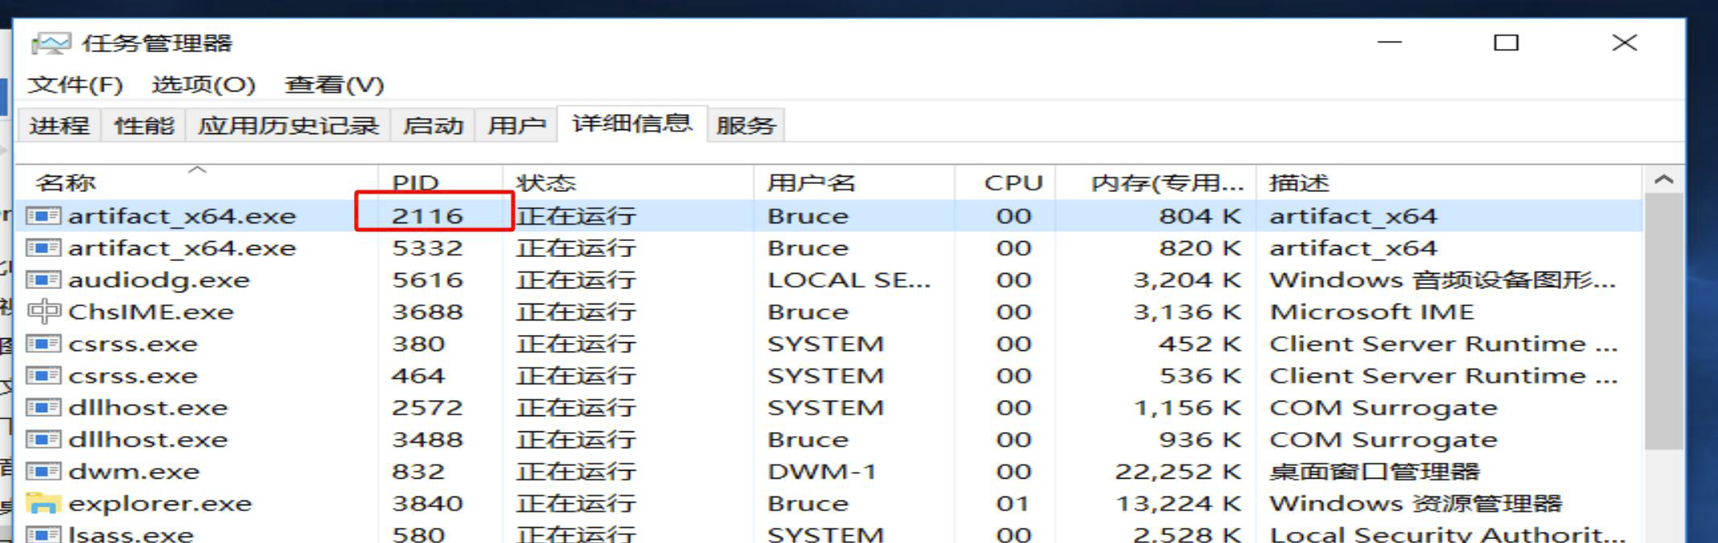Viewport: 1718px width, 543px height.
Task: Click icon of csrss.exe PID 464 row
Action: tap(43, 376)
